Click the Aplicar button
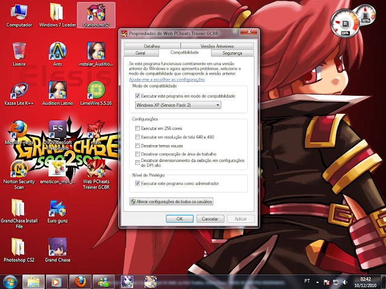The height and width of the screenshot is (289, 386). [x=241, y=219]
